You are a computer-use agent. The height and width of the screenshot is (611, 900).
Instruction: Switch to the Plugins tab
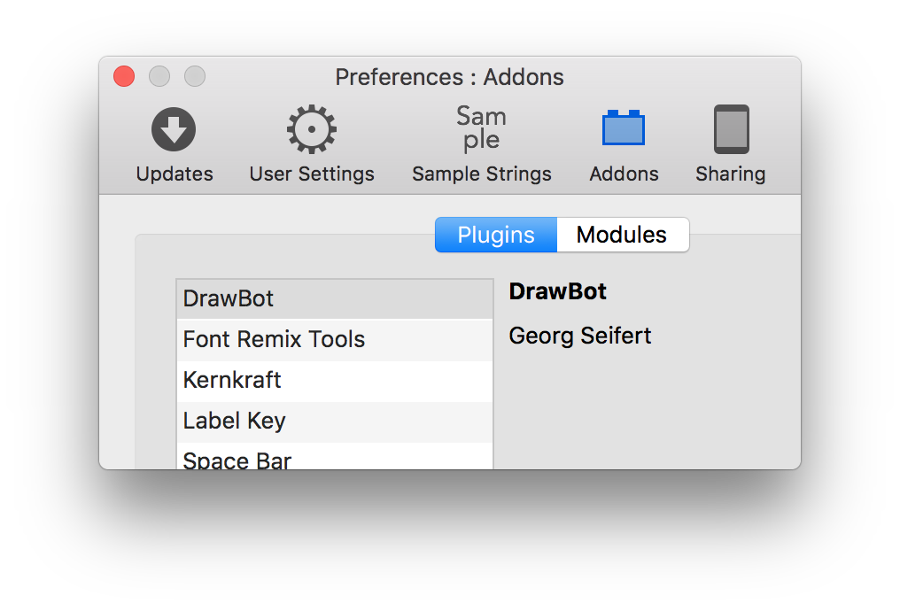point(496,235)
